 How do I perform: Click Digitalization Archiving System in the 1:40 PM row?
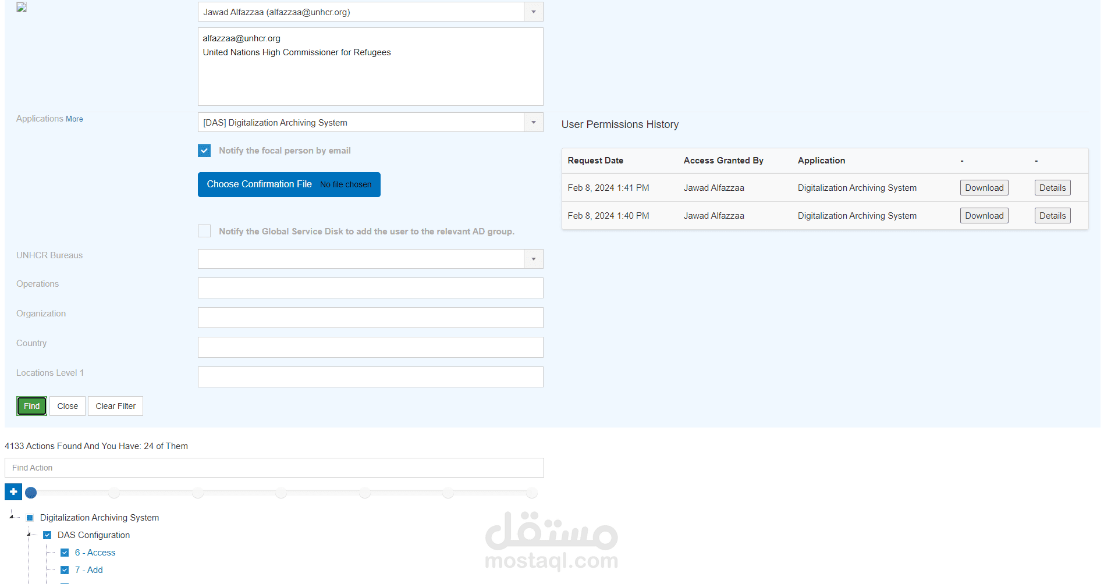tap(857, 216)
